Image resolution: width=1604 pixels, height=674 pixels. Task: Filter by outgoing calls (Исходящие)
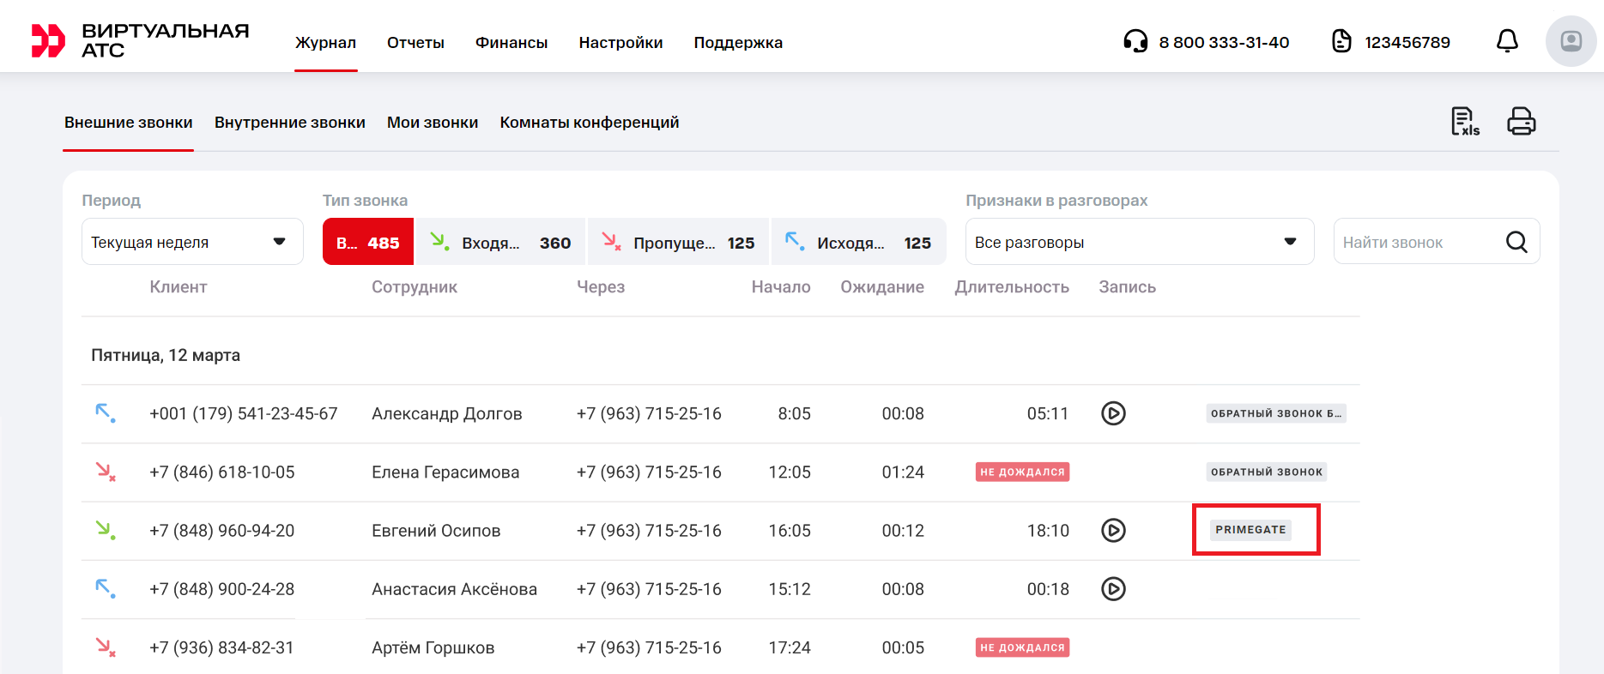857,243
